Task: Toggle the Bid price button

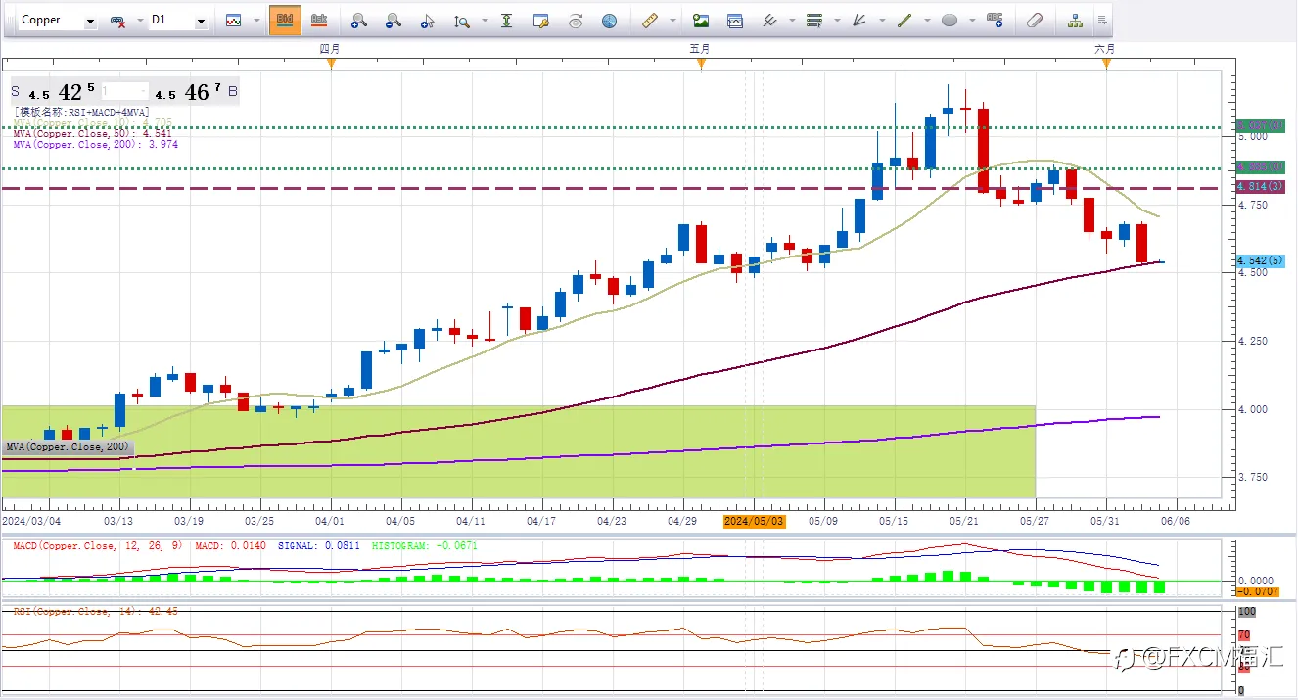Action: tap(285, 20)
